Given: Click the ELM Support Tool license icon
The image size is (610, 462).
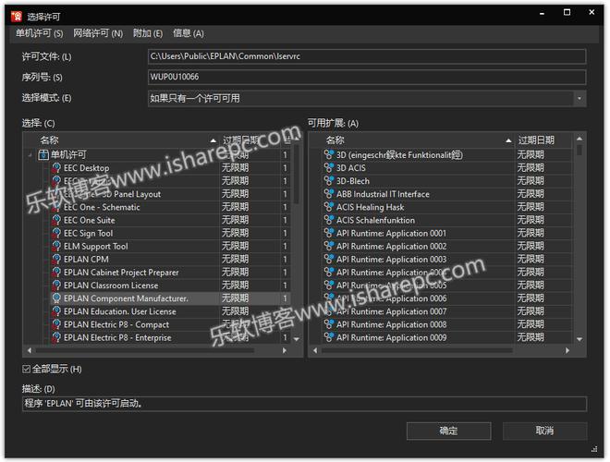Looking at the screenshot, I should [x=56, y=246].
